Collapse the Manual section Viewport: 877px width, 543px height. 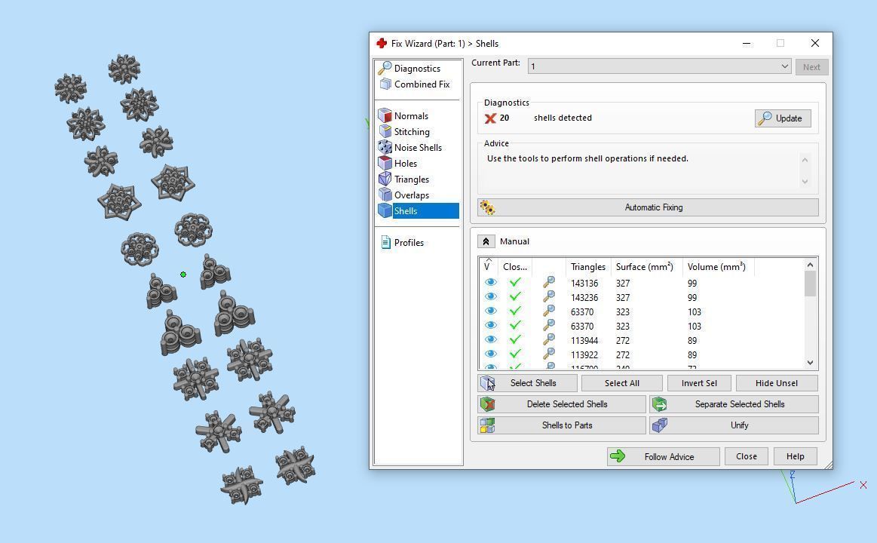tap(486, 241)
